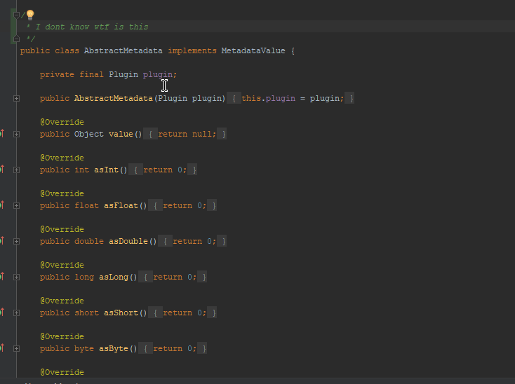Click the @Override annotation above asLong()

(x=62, y=266)
